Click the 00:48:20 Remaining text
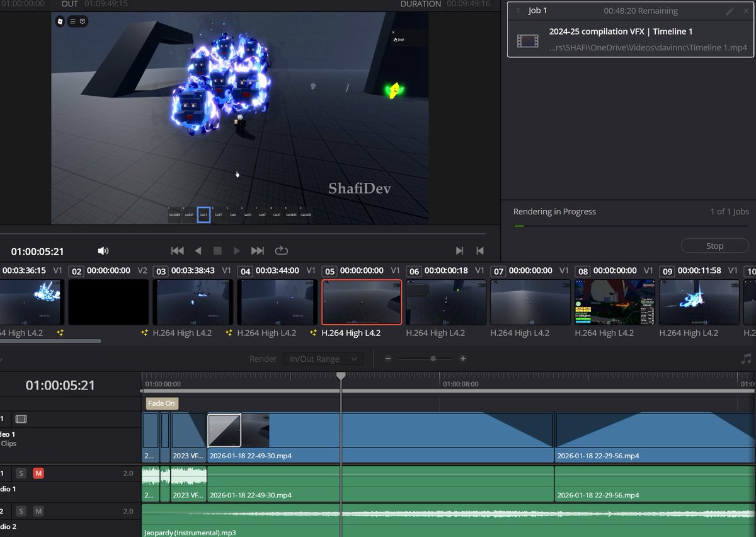This screenshot has height=537, width=756. (640, 11)
